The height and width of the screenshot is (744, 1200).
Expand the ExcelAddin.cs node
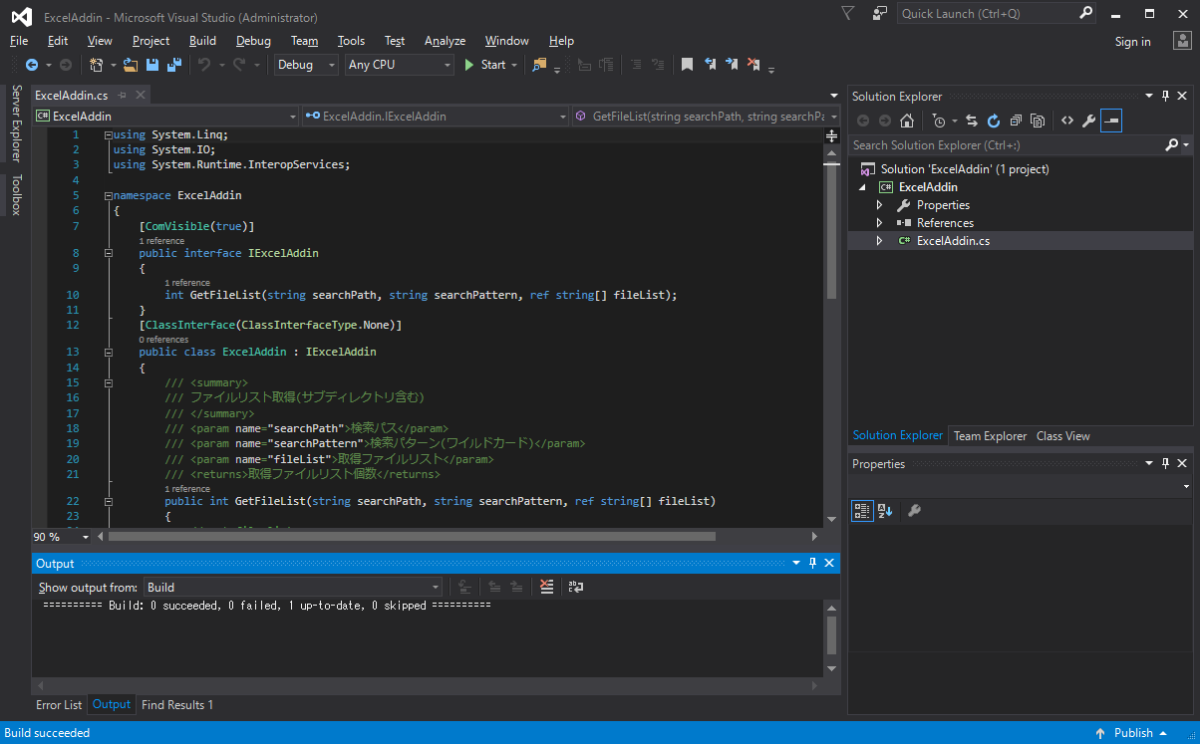tap(879, 241)
